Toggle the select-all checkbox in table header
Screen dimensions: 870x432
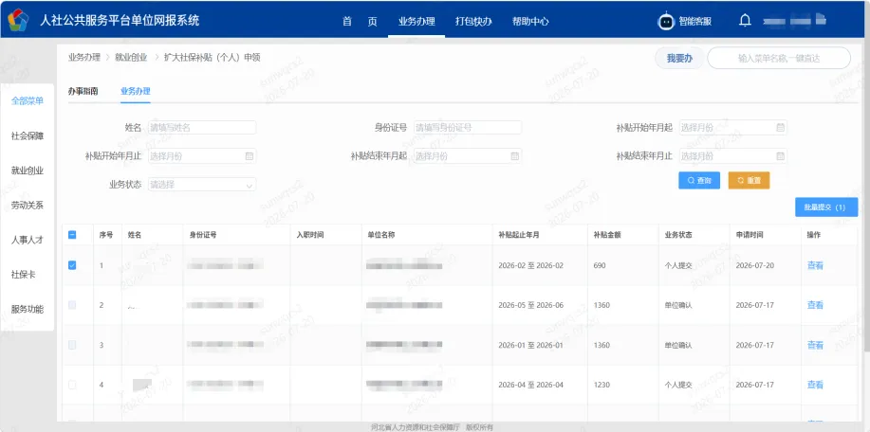[x=72, y=235]
